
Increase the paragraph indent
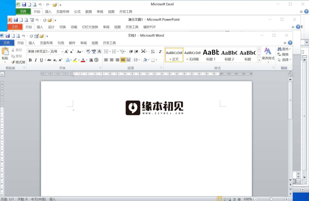[136, 51]
